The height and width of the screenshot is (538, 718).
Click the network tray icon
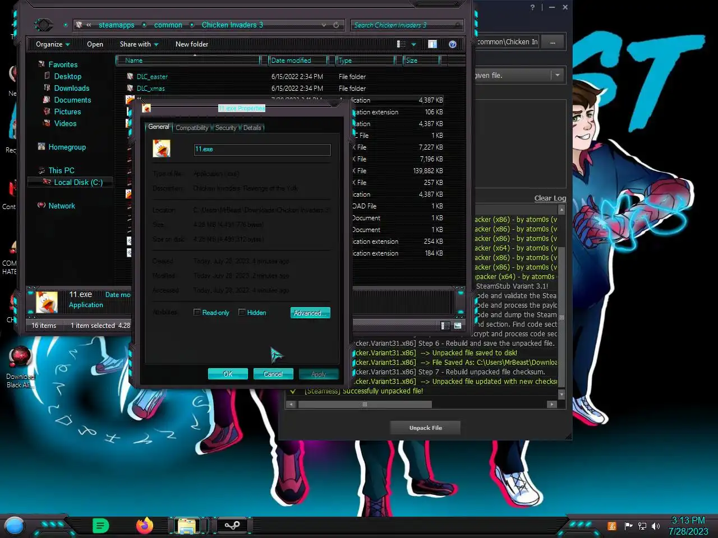(642, 526)
